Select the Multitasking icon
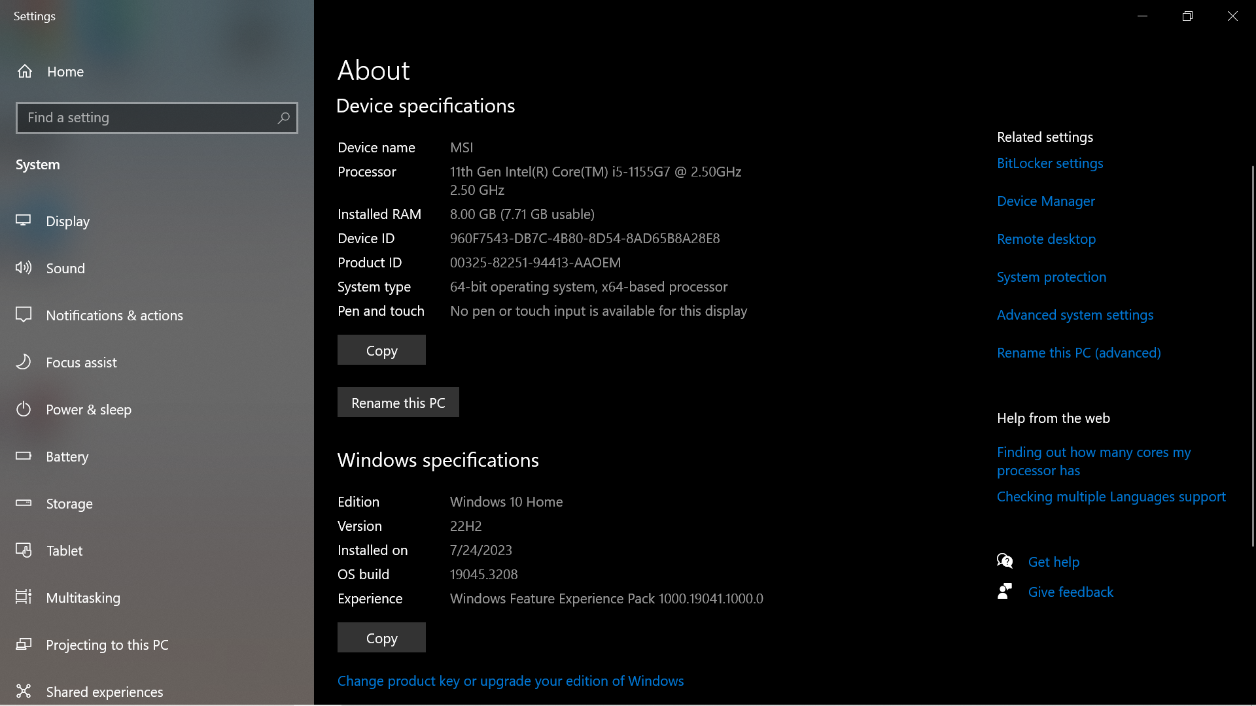This screenshot has height=706, width=1256. click(x=24, y=597)
